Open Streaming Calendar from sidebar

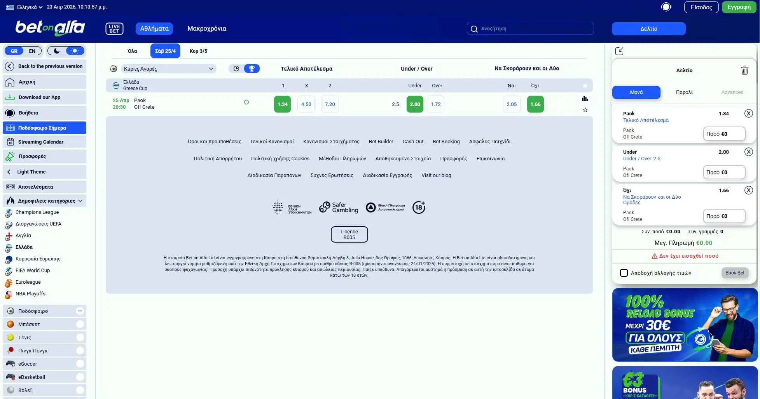pyautogui.click(x=44, y=142)
